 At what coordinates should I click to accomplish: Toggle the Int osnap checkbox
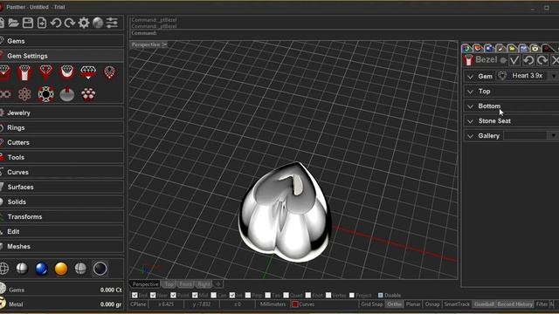pyautogui.click(x=232, y=295)
